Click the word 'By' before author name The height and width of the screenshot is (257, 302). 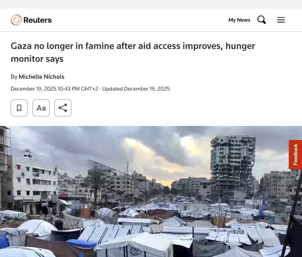14,77
